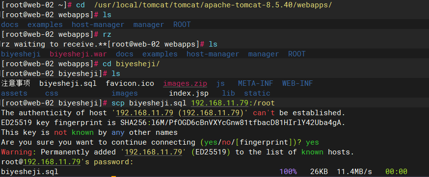429x177 pixels.
Task: Click the scp command keyword
Action: (x=118, y=103)
